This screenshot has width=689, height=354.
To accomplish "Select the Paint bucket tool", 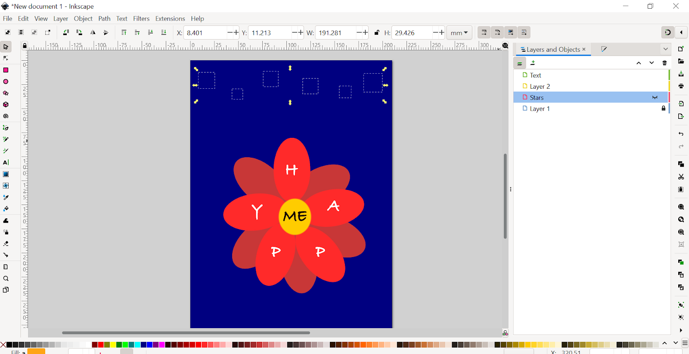I will click(6, 209).
